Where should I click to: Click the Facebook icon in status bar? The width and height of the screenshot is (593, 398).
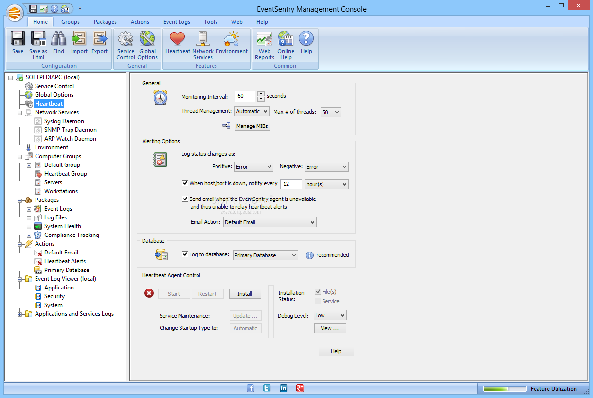point(251,388)
